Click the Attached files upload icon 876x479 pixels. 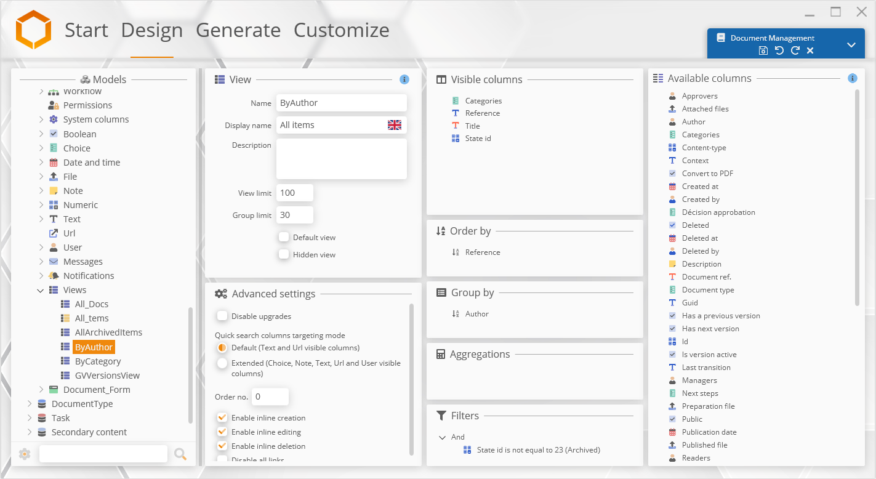673,109
